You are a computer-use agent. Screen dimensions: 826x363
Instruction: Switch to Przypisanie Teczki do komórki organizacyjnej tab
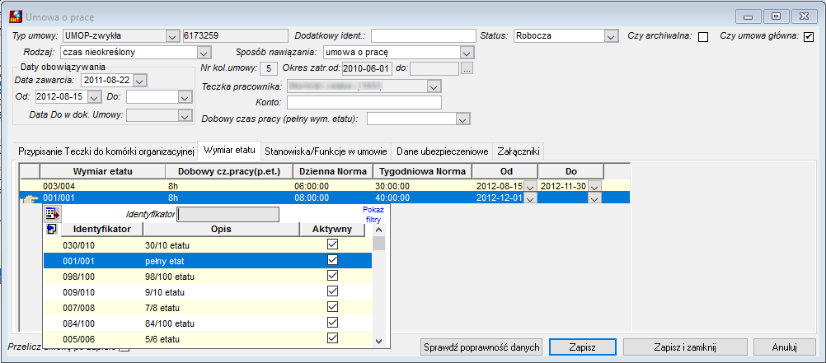tap(107, 151)
